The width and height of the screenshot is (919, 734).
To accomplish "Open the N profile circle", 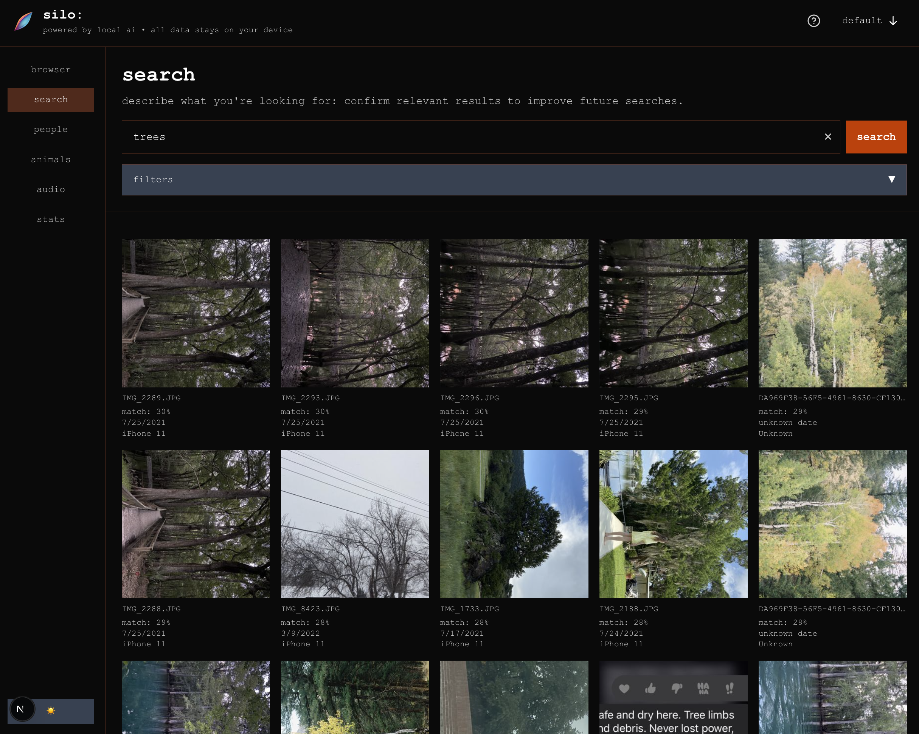I will click(22, 709).
